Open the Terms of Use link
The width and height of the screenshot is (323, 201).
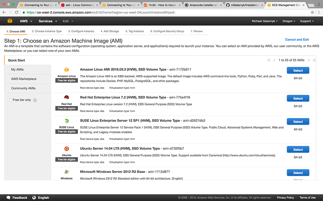[x=308, y=197]
